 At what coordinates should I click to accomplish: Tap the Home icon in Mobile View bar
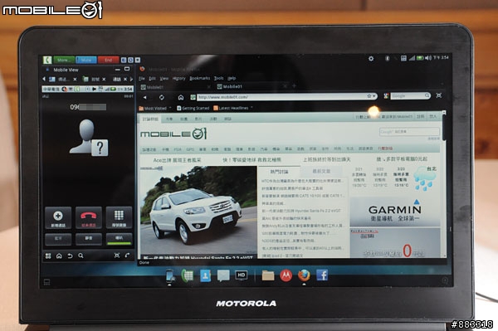coord(59,256)
